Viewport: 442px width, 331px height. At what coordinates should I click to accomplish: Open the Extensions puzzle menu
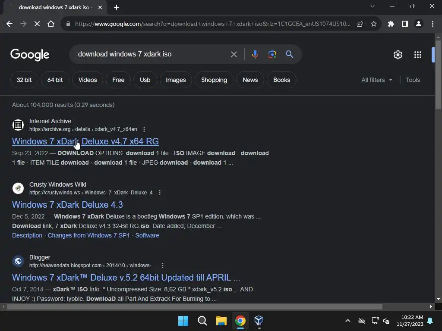[x=391, y=24]
